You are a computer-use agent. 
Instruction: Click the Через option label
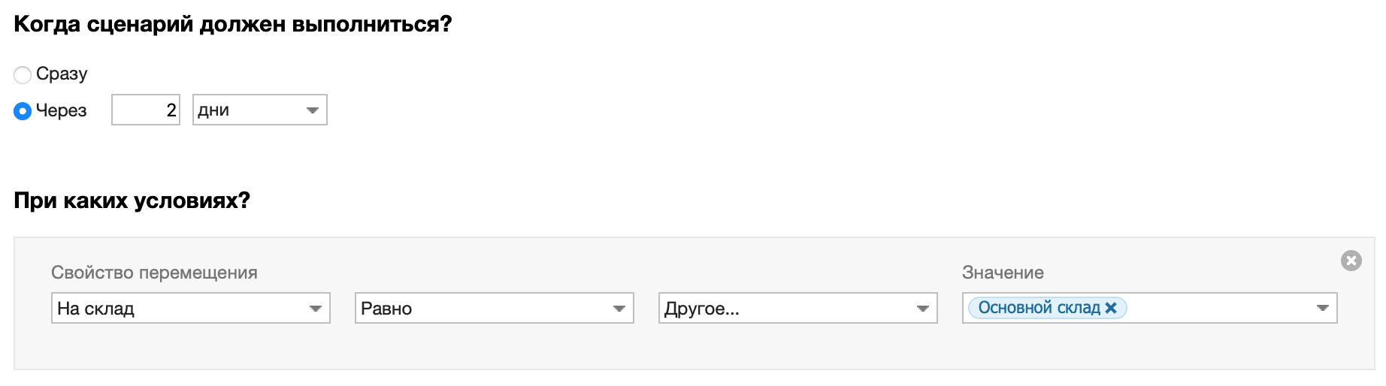(x=62, y=110)
